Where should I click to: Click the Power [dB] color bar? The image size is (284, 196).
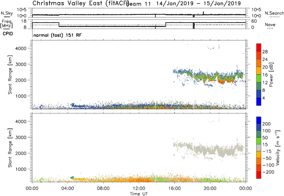coord(259,74)
